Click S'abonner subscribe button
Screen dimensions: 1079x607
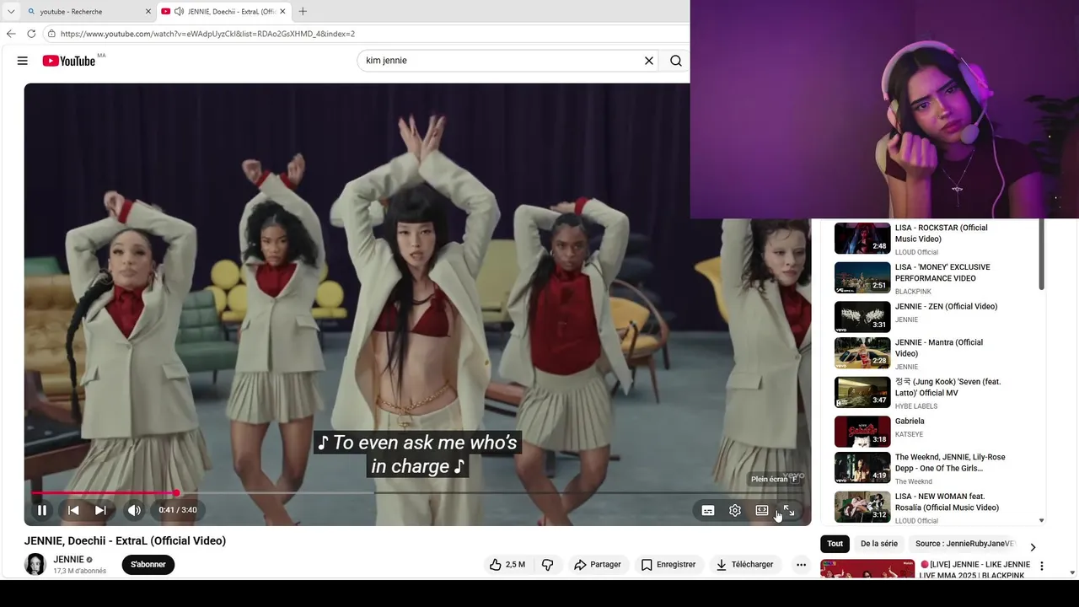pos(148,565)
